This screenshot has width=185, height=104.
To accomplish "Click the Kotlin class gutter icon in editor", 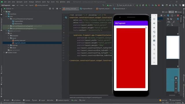I will point(66,18).
